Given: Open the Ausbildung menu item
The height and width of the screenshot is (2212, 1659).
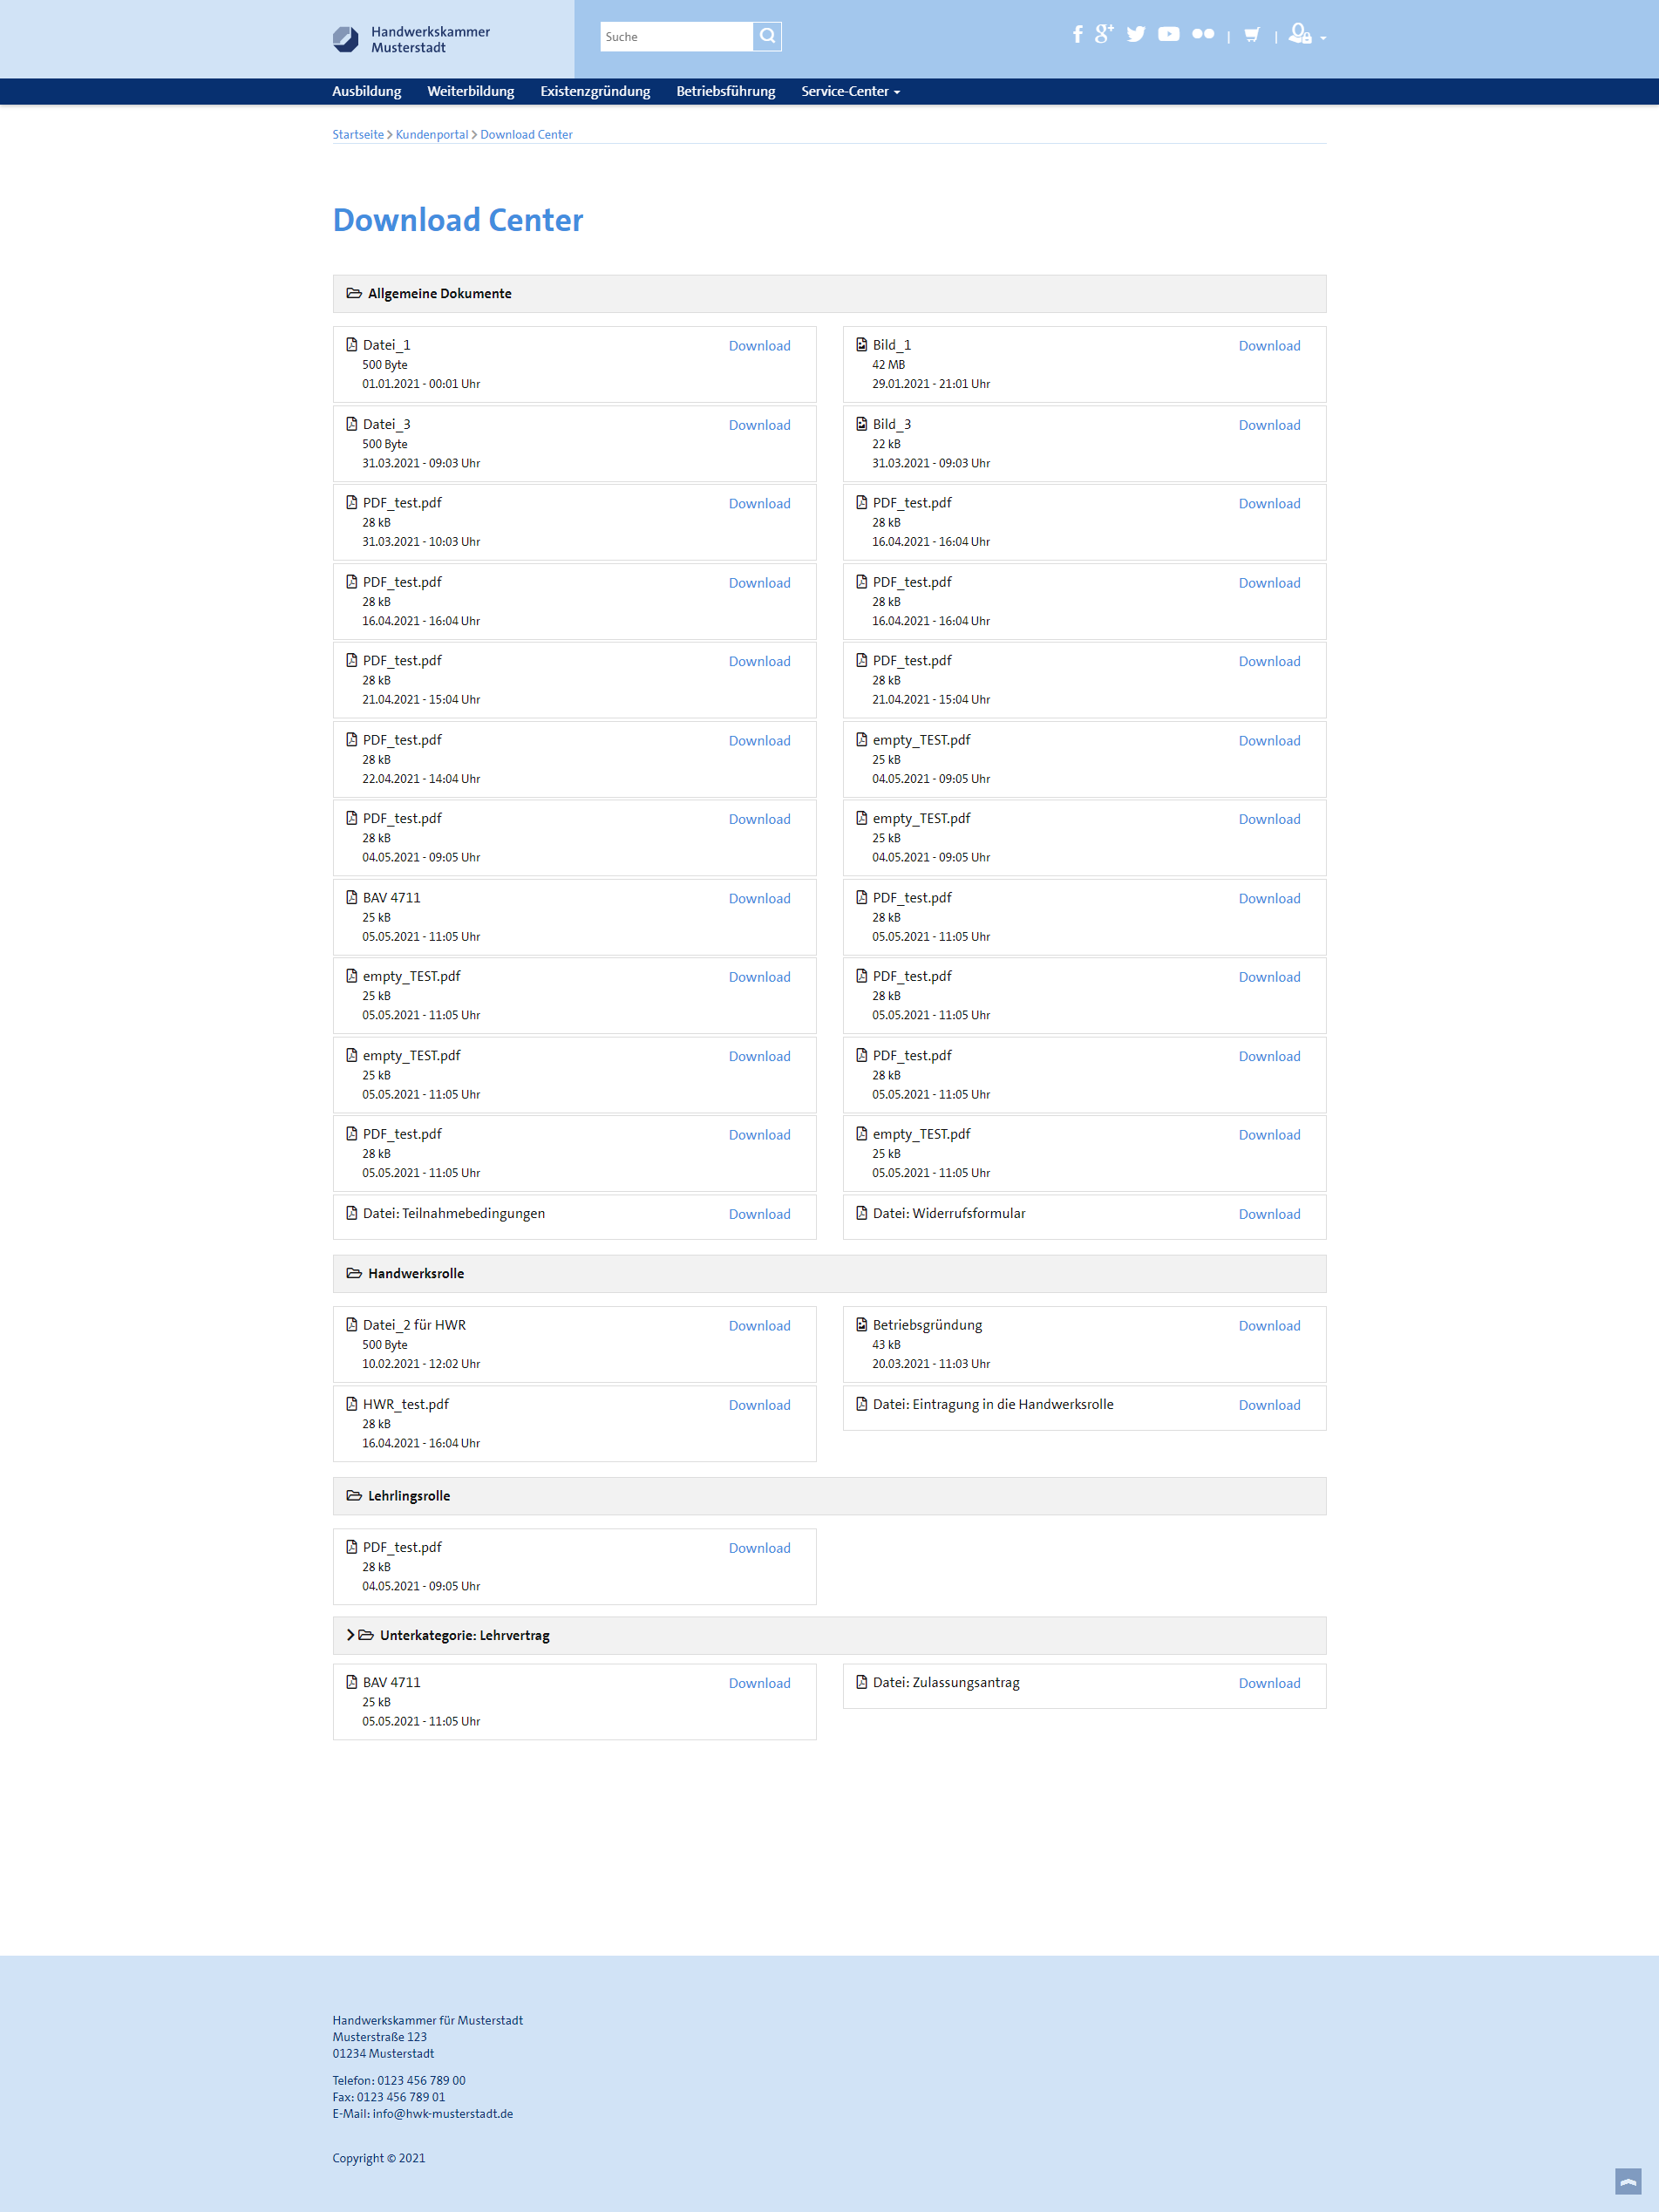Looking at the screenshot, I should (x=366, y=91).
